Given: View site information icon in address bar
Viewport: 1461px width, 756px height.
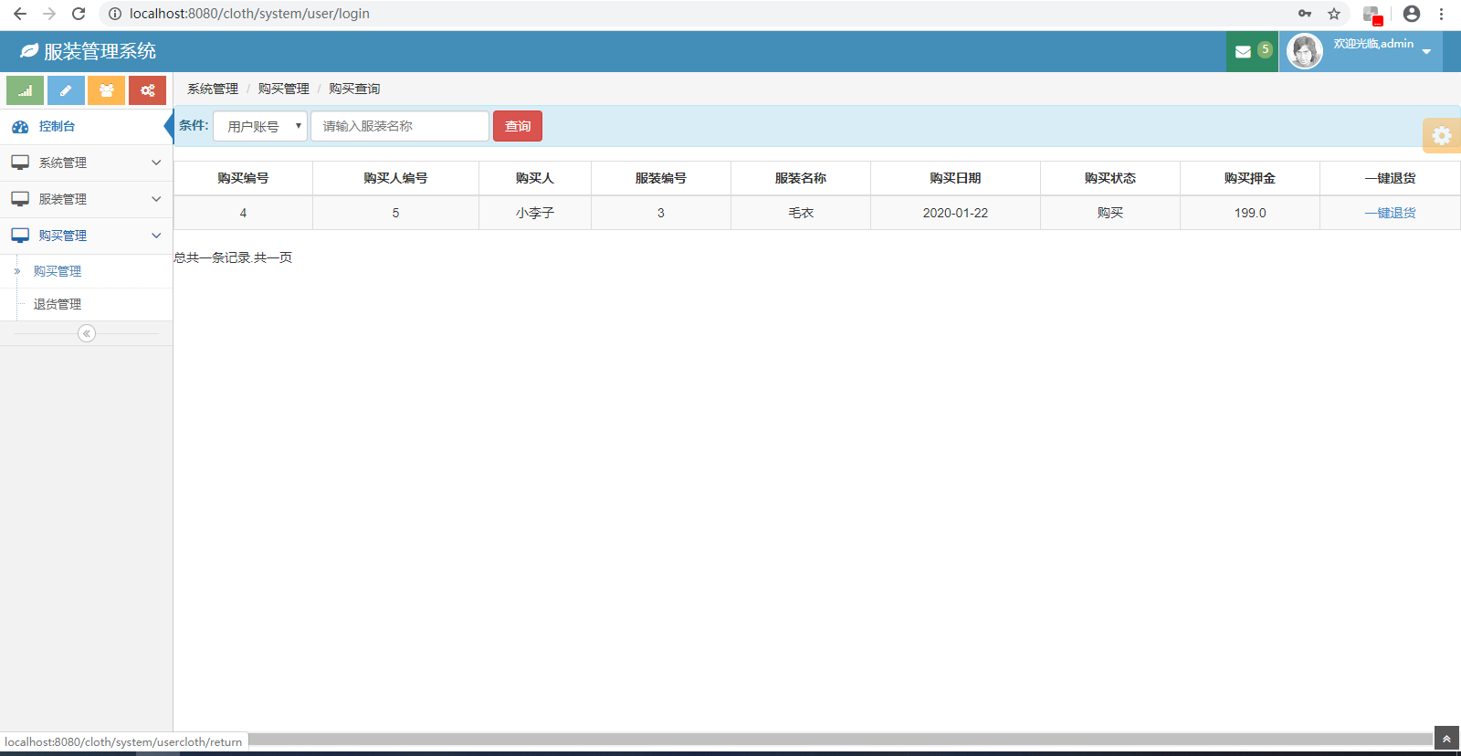Looking at the screenshot, I should tap(115, 14).
